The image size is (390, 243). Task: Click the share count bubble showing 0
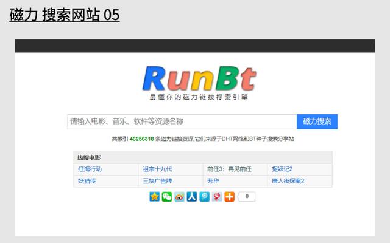coord(246,196)
